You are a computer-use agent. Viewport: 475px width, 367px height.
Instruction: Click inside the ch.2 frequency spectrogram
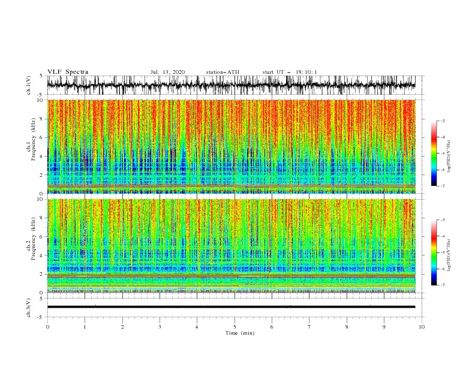pos(231,246)
